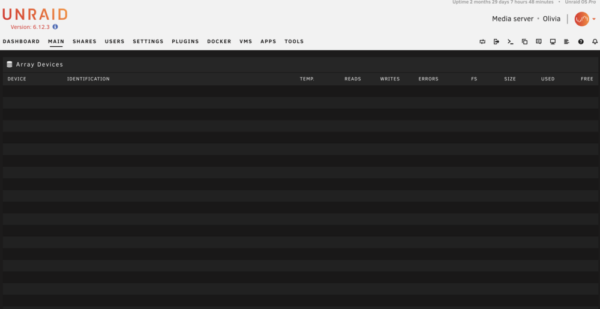
Task: Click the 'Olivia' user name text
Action: coord(552,19)
